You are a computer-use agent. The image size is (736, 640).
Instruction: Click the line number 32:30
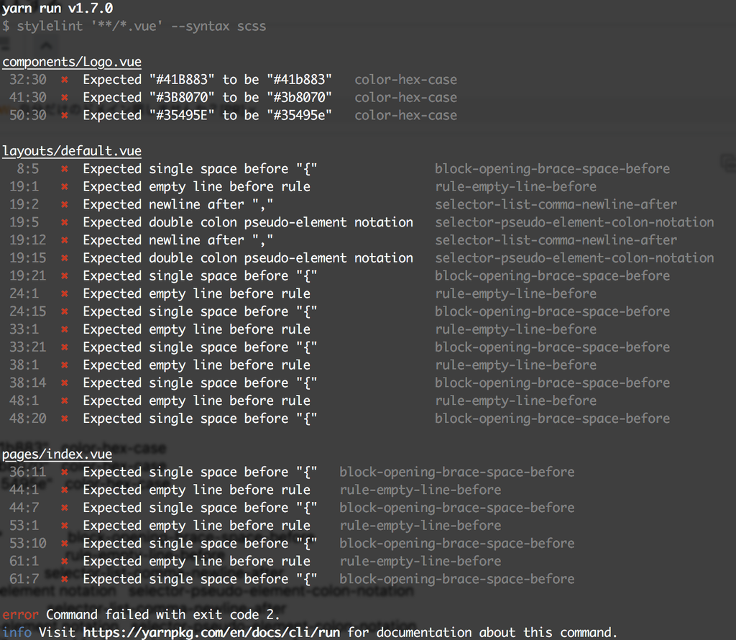(x=28, y=80)
